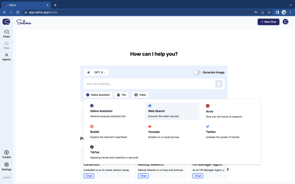
Task: Click Chat button under HR Manager Agent
Action: click(x=198, y=176)
